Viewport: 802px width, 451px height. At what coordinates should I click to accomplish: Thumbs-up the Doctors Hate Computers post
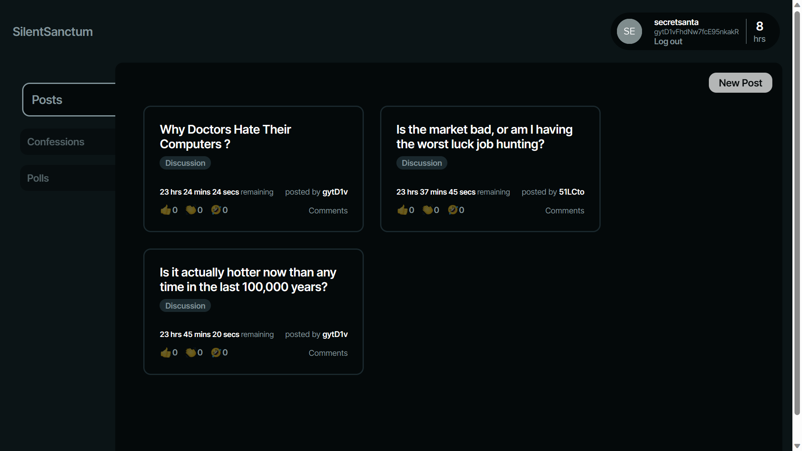pos(166,210)
